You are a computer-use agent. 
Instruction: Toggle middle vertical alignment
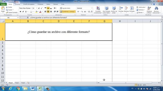point(48,8)
